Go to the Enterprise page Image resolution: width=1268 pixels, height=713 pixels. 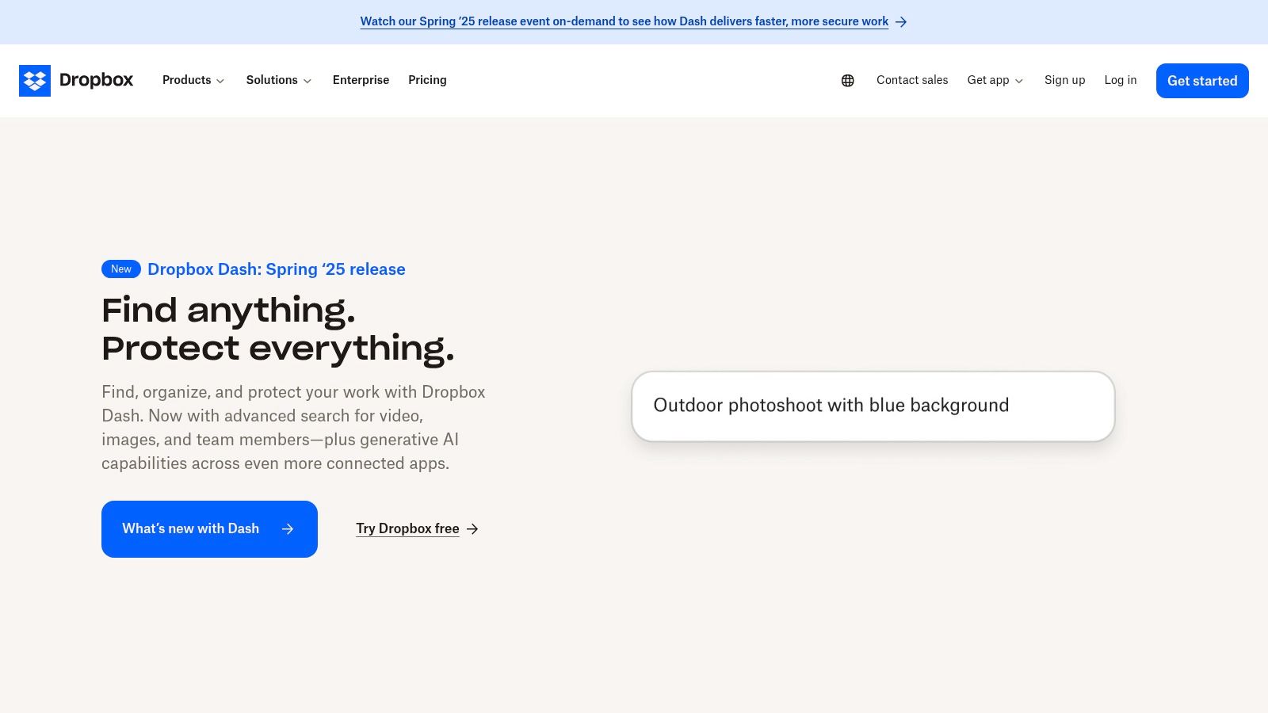point(361,80)
